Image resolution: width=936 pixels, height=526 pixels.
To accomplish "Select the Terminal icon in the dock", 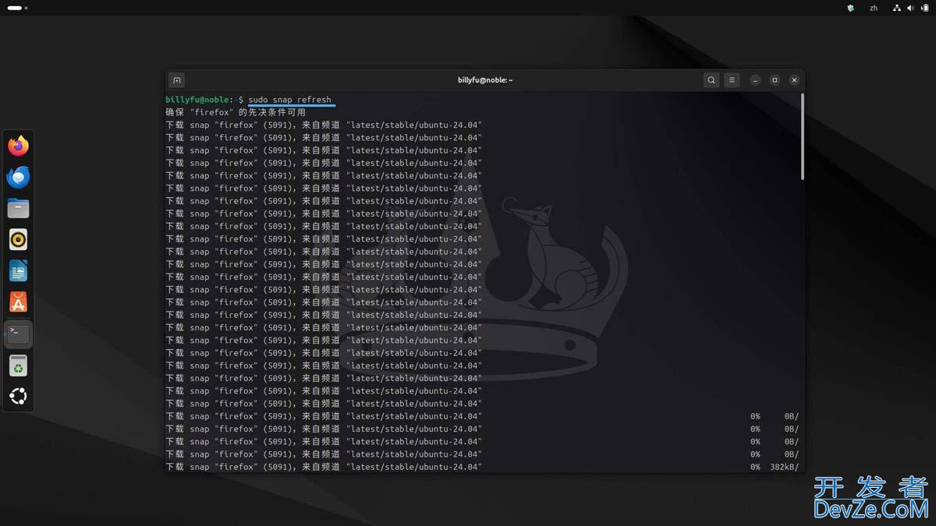I will coord(18,334).
